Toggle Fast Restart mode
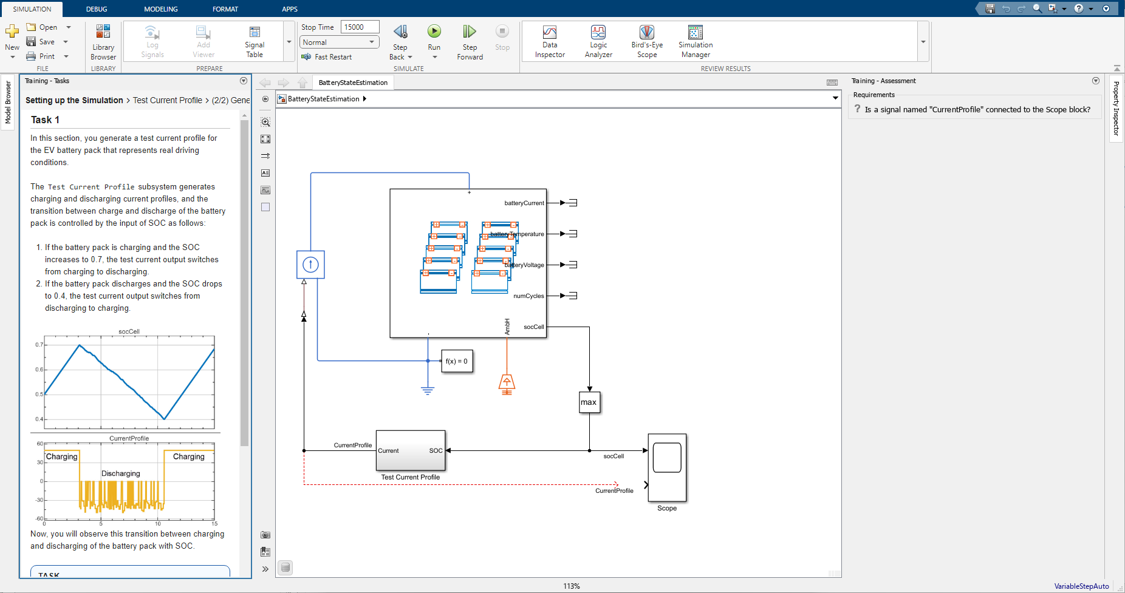Viewport: 1125px width, 593px height. click(327, 57)
